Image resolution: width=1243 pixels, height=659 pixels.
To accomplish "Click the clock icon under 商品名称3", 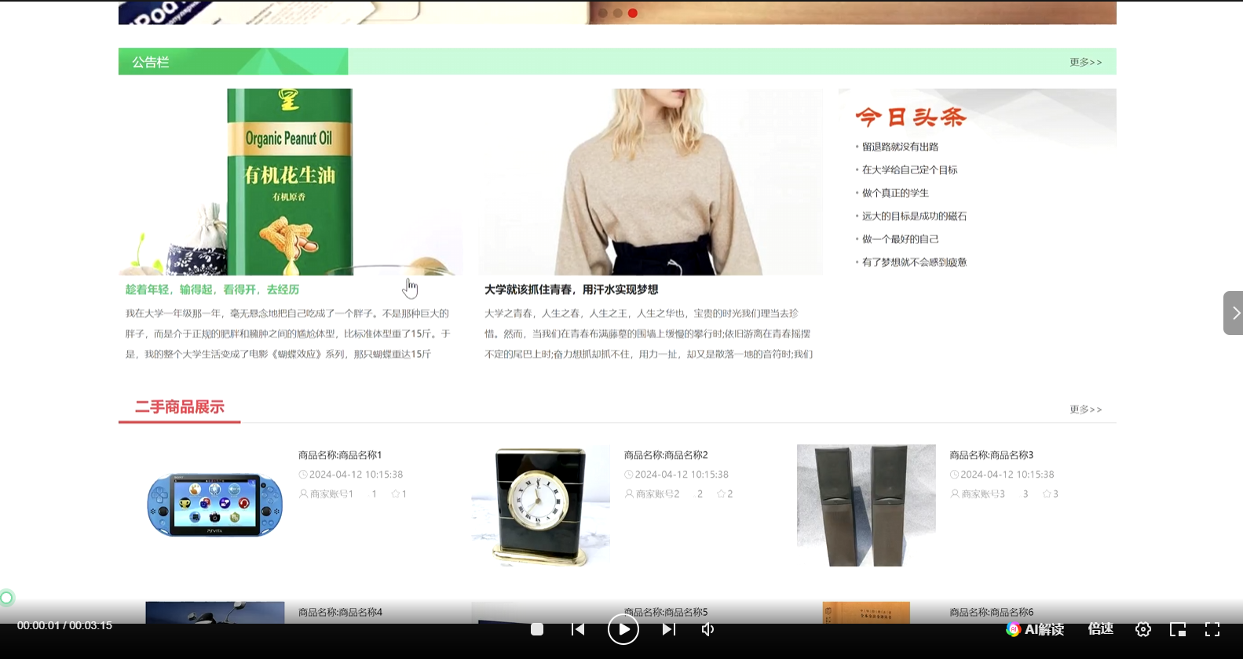I will pos(955,475).
